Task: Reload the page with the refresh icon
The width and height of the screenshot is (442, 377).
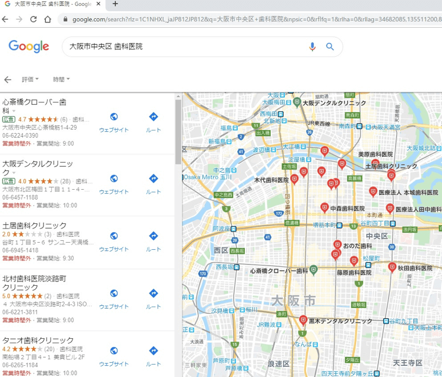Action: click(x=34, y=19)
